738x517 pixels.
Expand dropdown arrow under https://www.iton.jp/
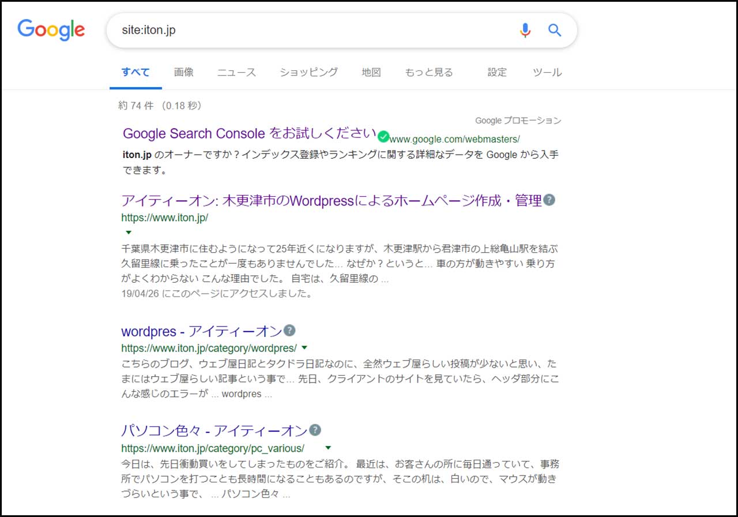pos(129,232)
